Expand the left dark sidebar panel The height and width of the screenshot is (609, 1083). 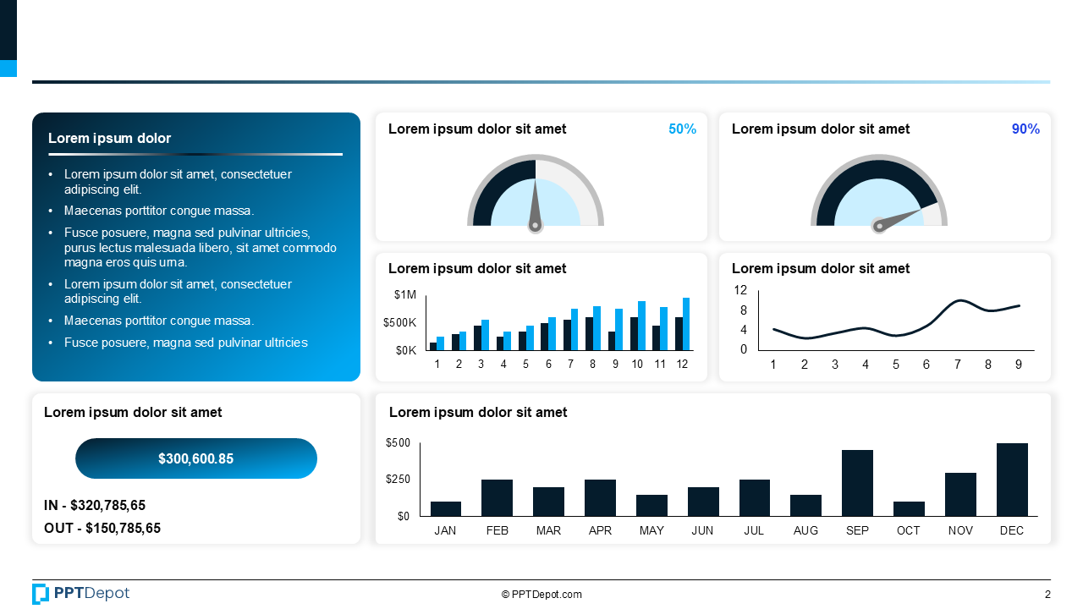tap(195, 245)
